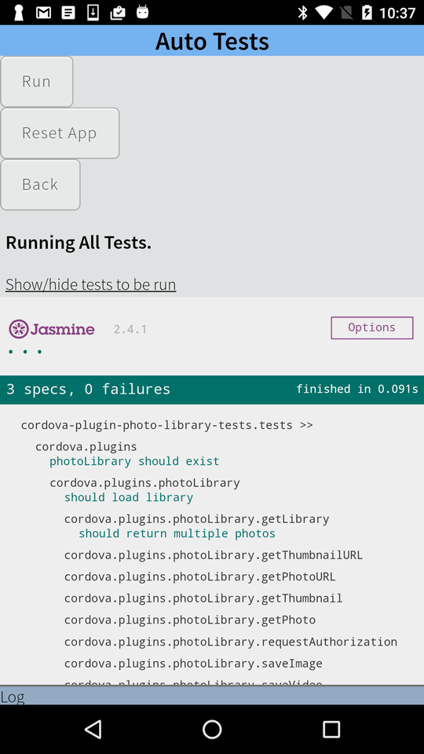Toggle Show/hide tests to be run
The width and height of the screenshot is (424, 754).
91,284
